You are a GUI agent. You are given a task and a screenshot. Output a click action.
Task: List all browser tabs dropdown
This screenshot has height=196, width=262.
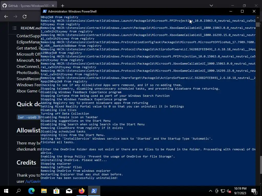211,6
